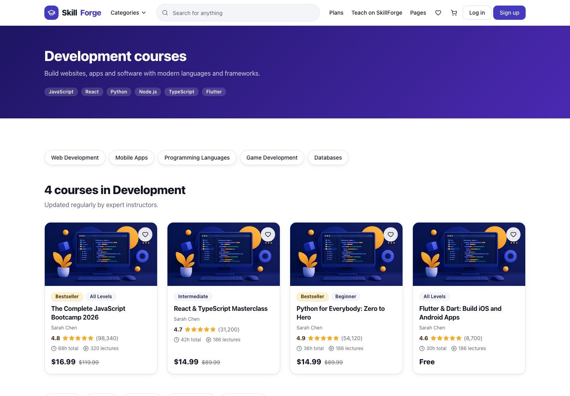Click the $16.99 price
The height and width of the screenshot is (396, 570).
pyautogui.click(x=63, y=362)
